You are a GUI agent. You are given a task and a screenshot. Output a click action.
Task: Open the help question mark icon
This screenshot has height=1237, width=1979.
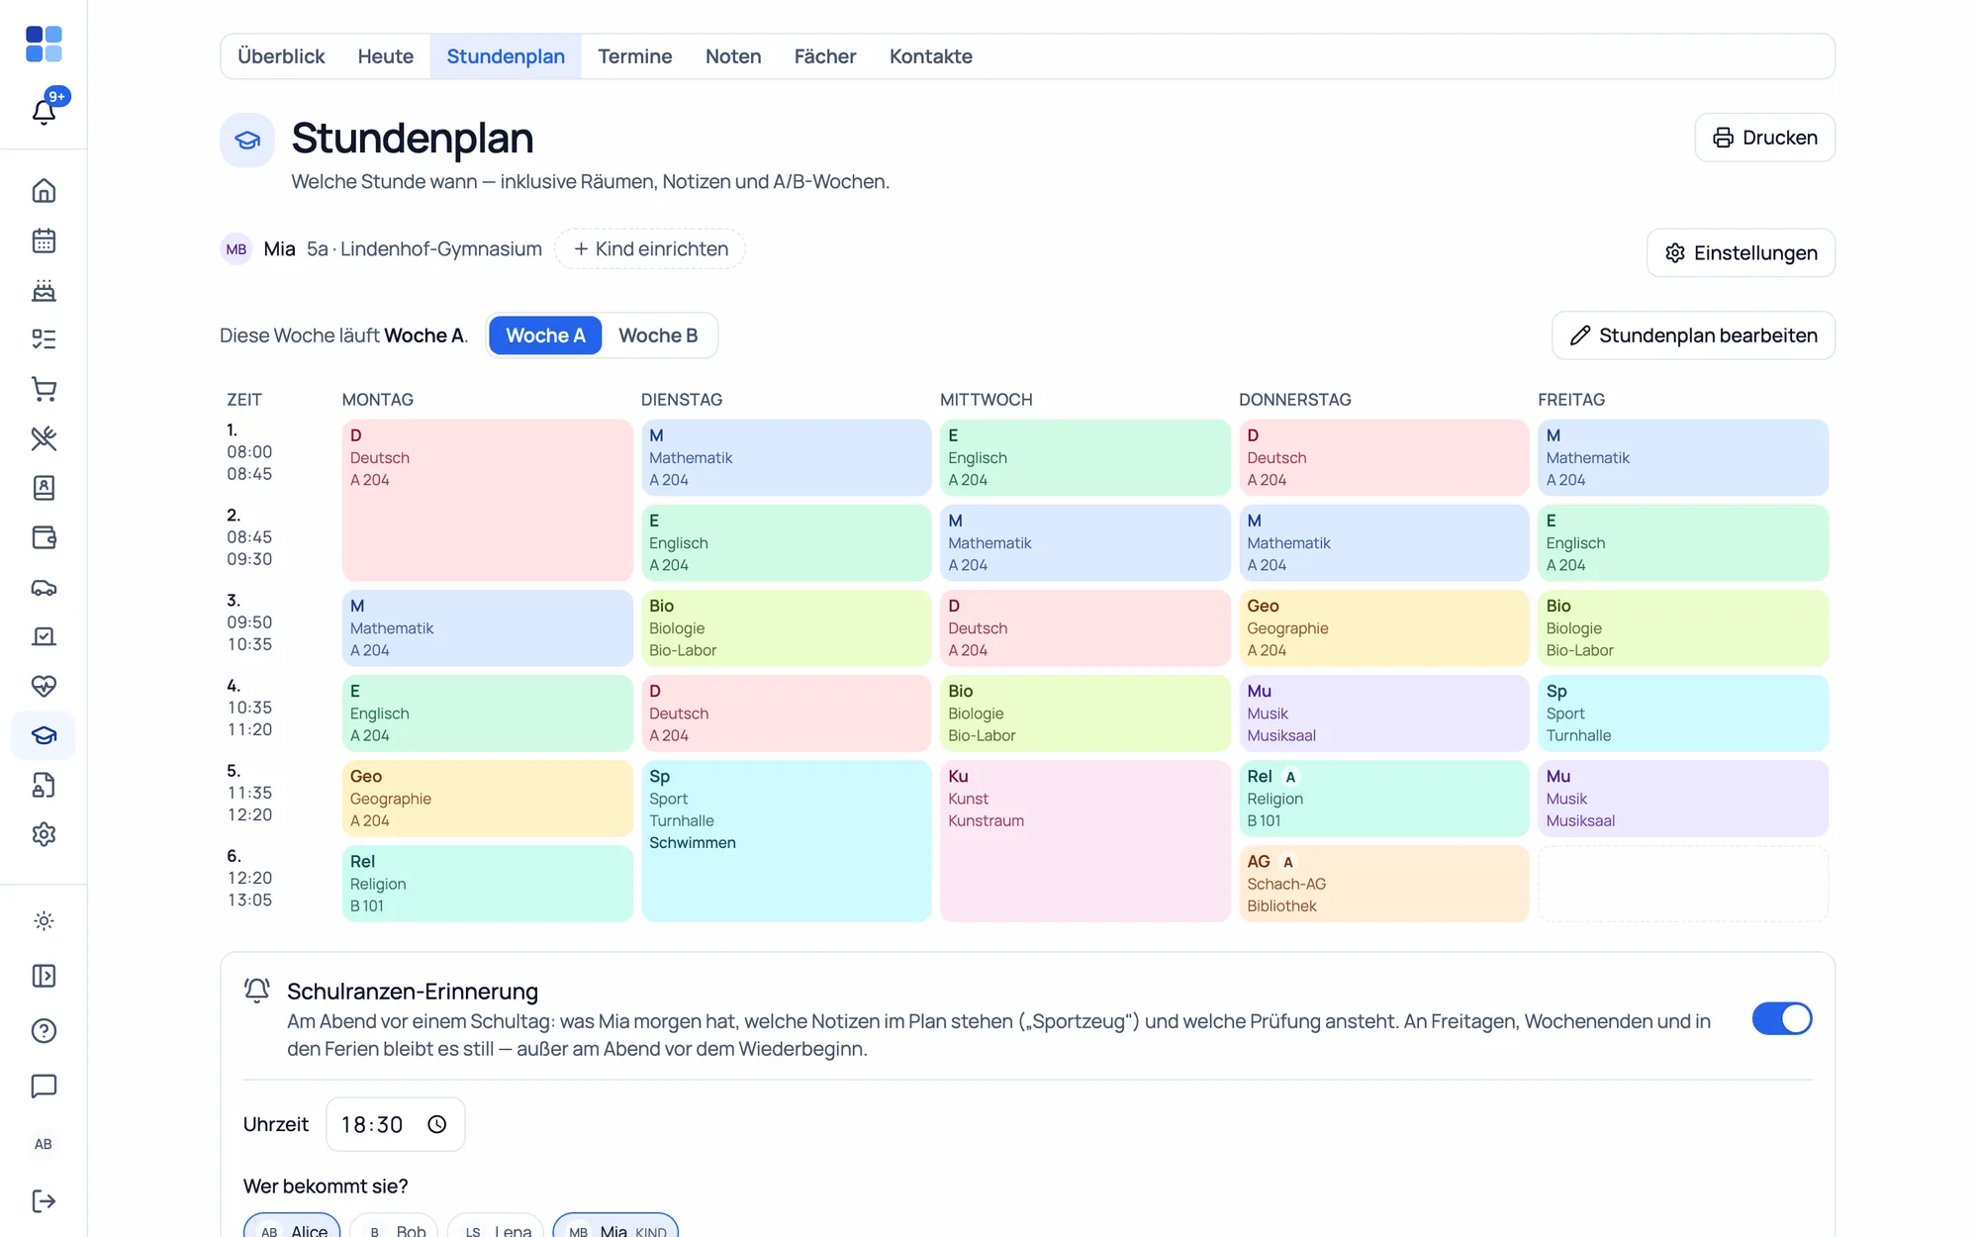click(x=44, y=1031)
